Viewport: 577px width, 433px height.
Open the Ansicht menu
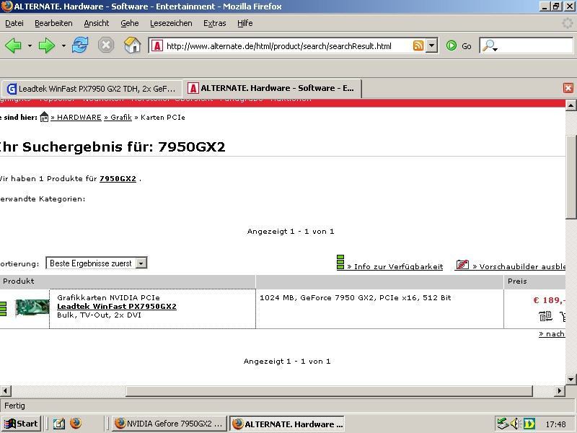coord(97,23)
